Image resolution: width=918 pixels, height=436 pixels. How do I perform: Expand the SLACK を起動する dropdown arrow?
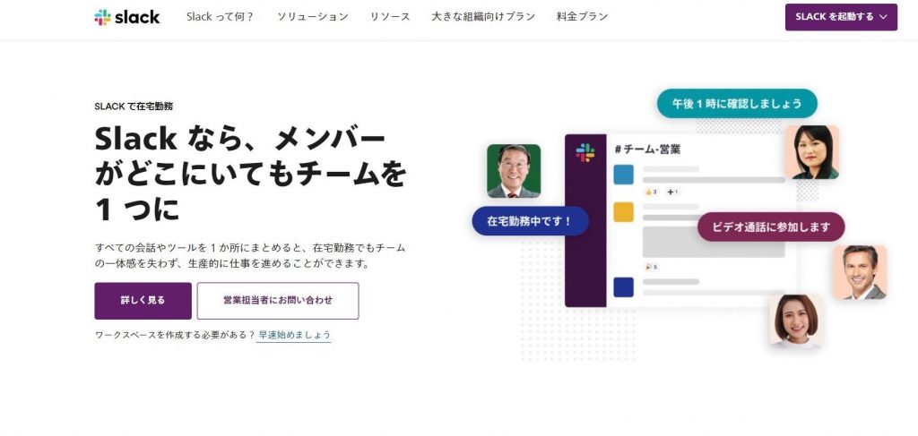[883, 17]
